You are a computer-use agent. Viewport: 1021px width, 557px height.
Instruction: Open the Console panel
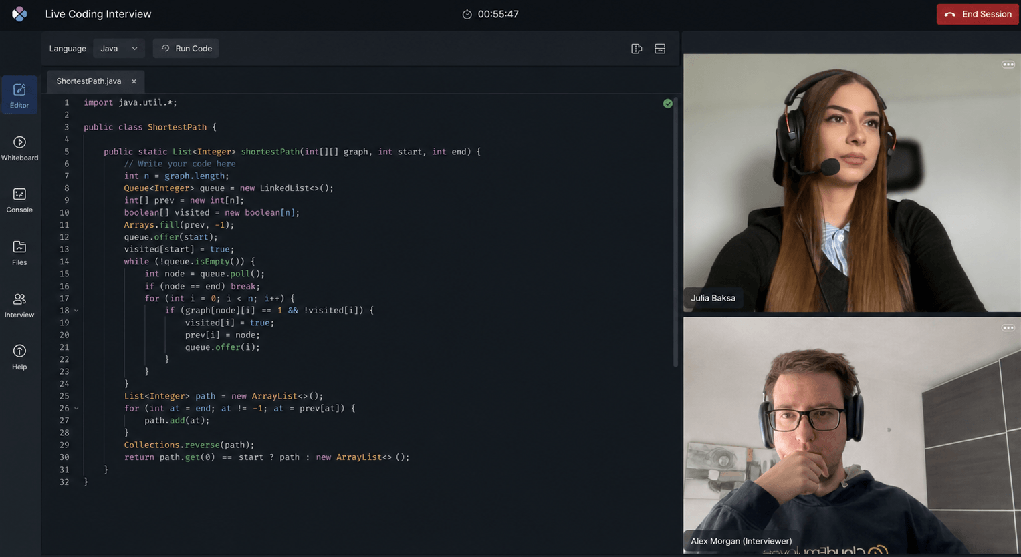point(19,200)
